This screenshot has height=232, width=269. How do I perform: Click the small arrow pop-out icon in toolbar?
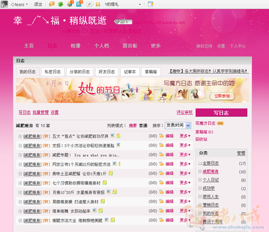tap(89, 4)
